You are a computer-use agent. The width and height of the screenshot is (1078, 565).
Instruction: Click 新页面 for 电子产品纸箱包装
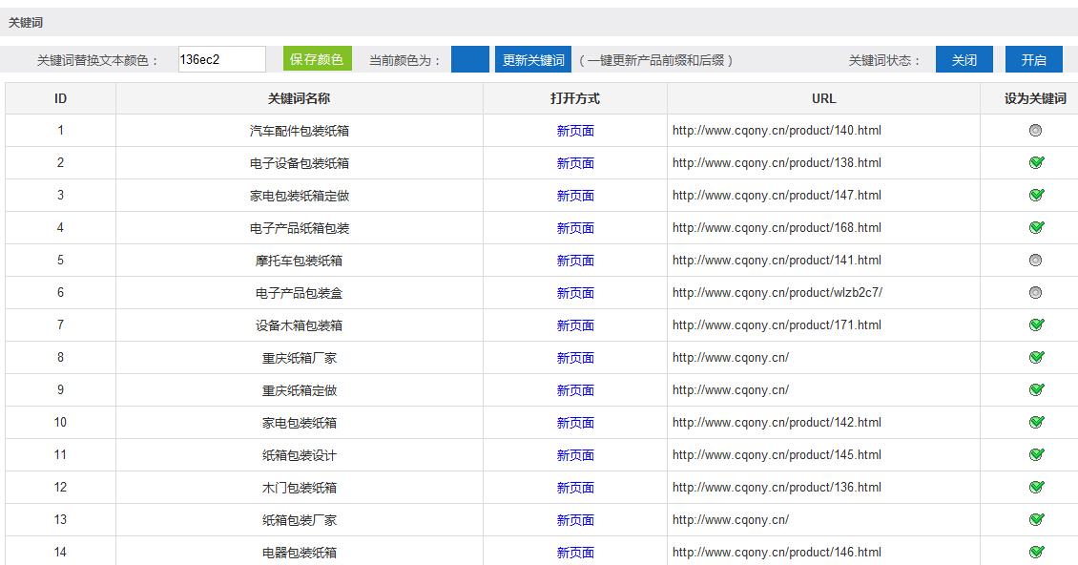[x=575, y=228]
